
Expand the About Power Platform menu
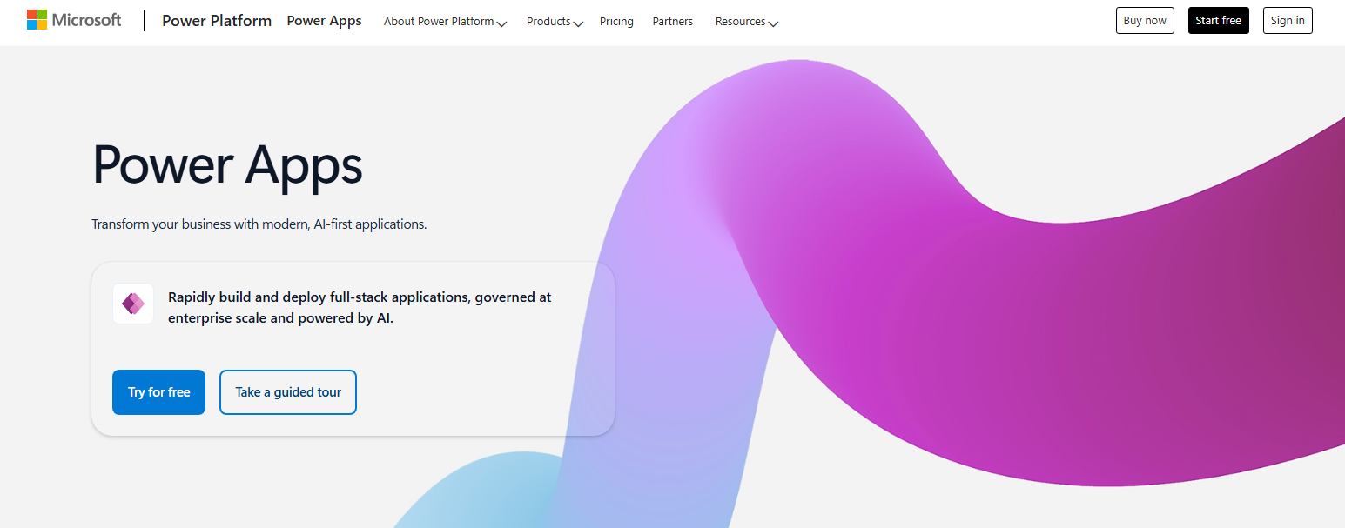445,22
